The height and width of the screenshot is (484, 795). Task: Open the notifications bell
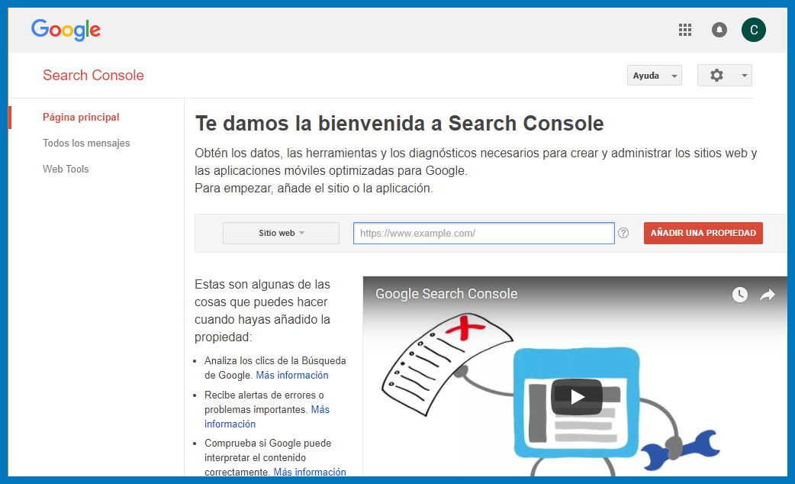719,30
